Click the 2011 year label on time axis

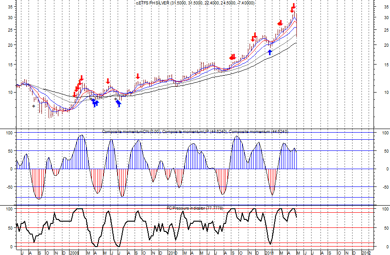[269, 253]
